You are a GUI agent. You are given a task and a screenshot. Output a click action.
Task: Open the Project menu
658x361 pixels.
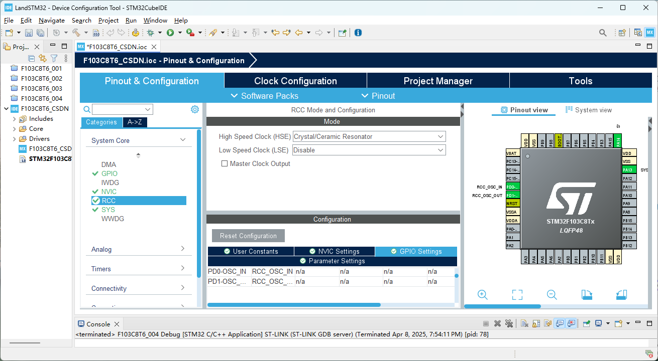pos(108,21)
